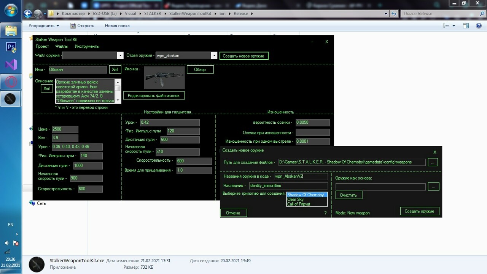The height and width of the screenshot is (274, 487).
Task: Go forward in the Explorer window
Action: pos(37,14)
